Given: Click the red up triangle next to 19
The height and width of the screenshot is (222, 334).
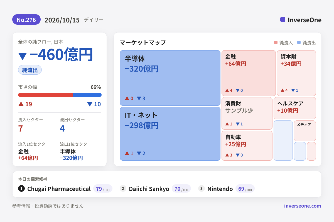Looking at the screenshot, I should (x=21, y=104).
